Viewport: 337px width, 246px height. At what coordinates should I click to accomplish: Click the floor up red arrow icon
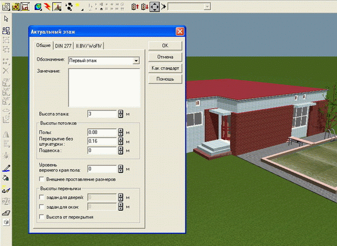tap(135, 7)
